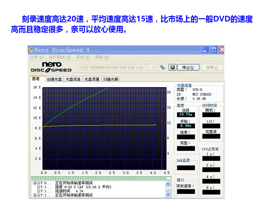258x209 pixels.
Task: Close the Nero DiscSpeed window
Action: [x=222, y=49]
